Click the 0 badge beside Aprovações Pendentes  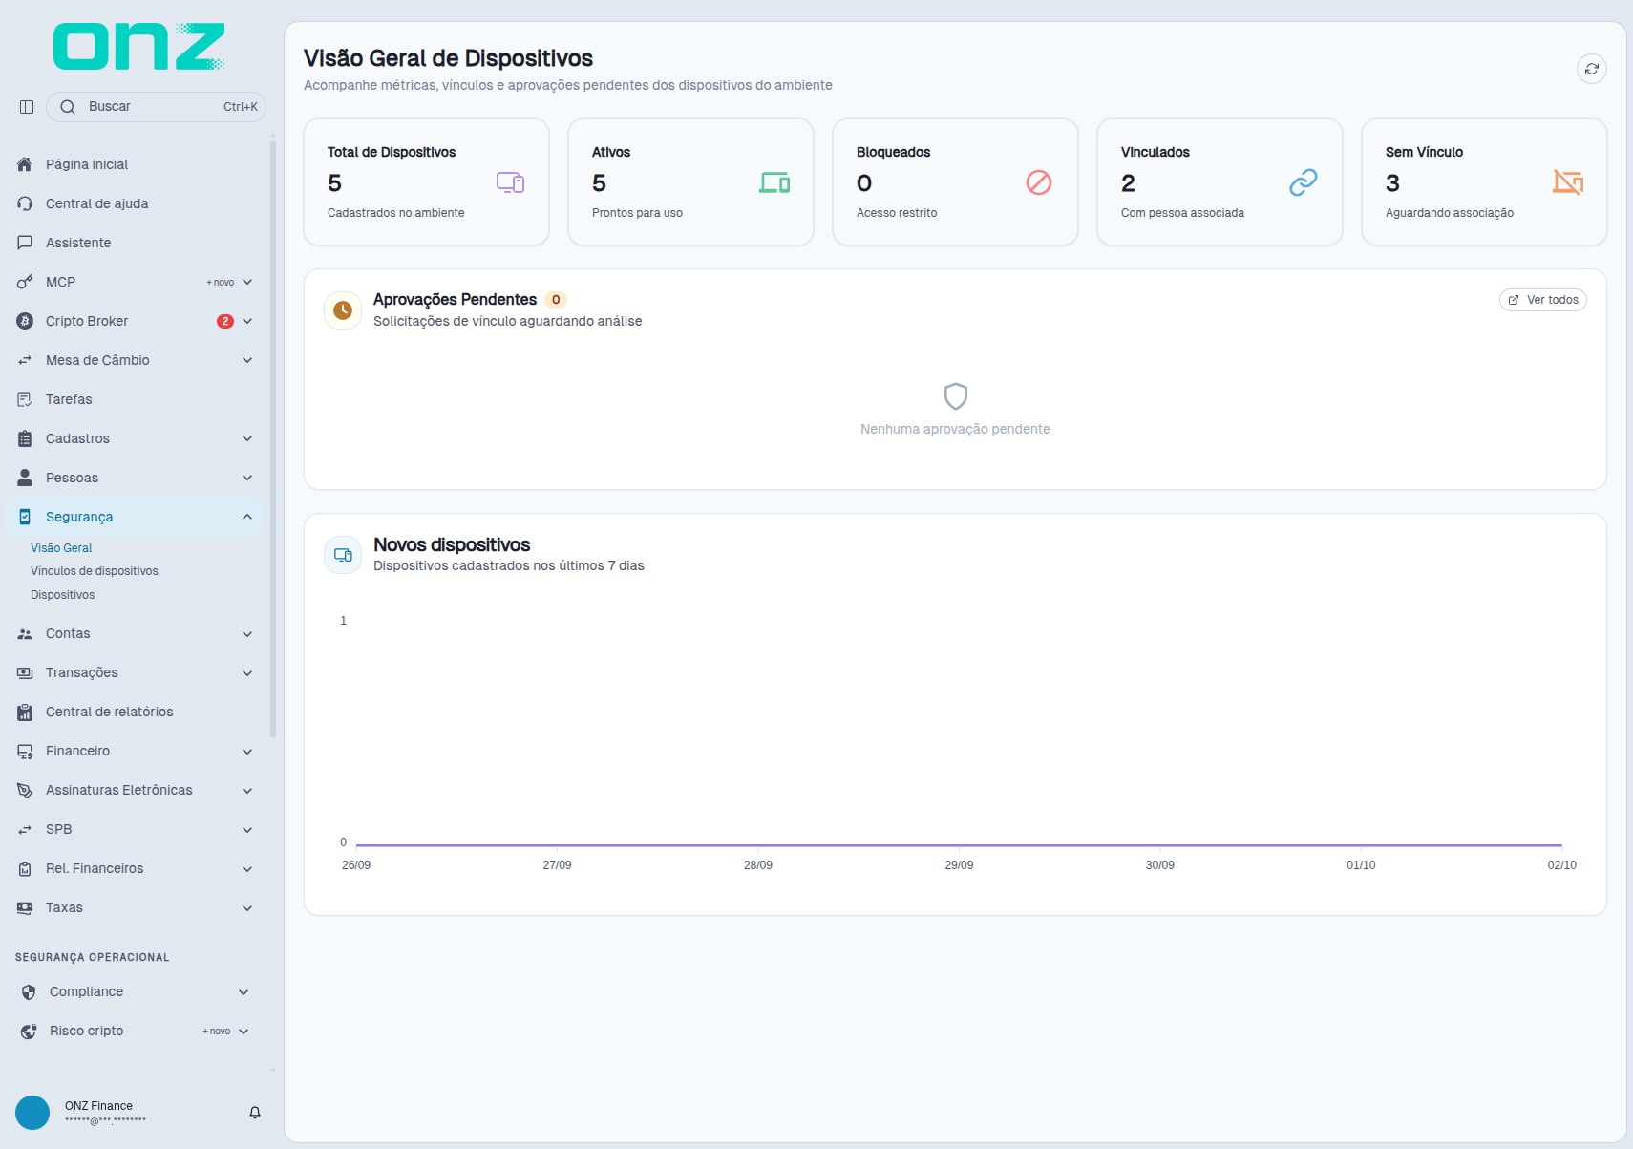pos(556,300)
